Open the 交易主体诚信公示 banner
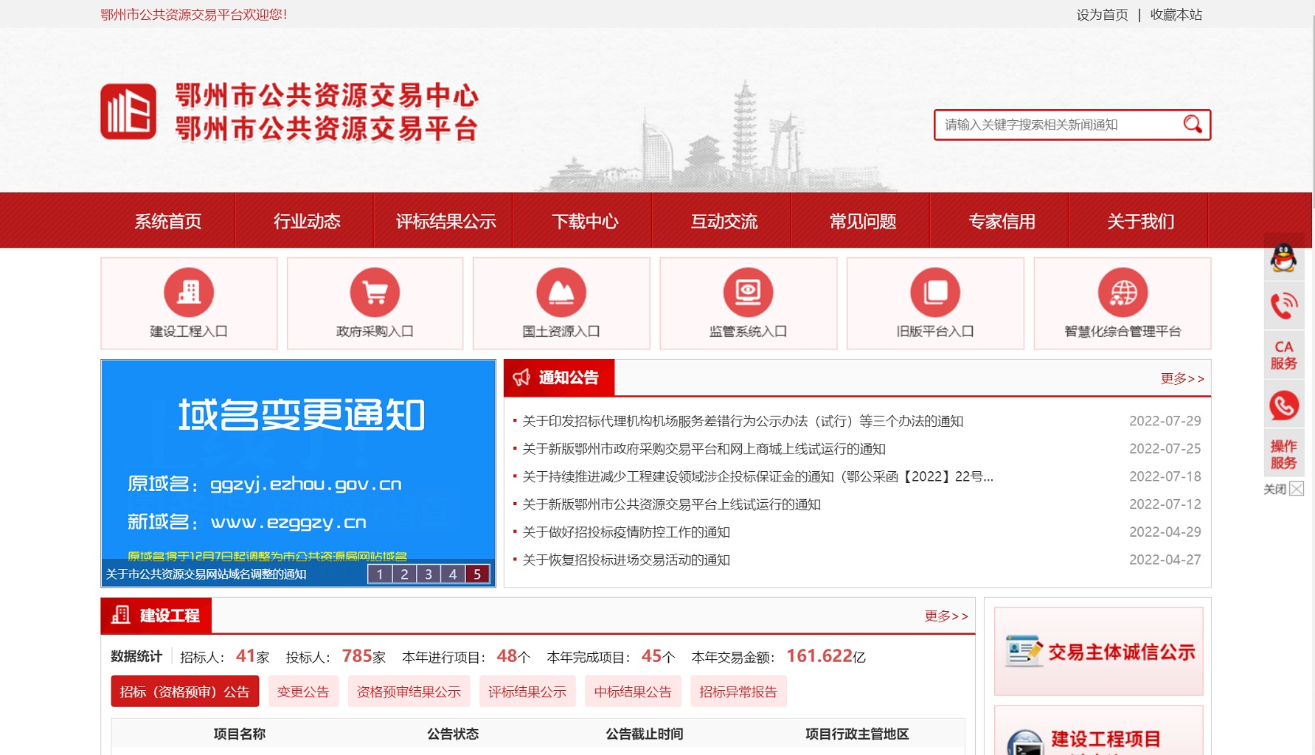 (1098, 651)
